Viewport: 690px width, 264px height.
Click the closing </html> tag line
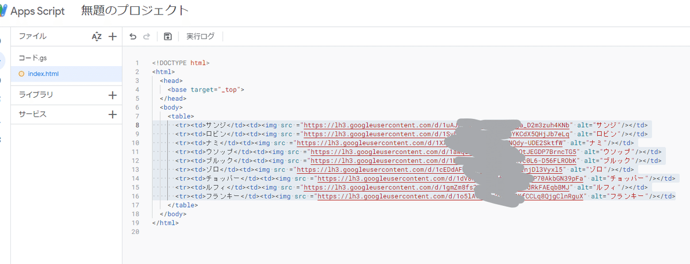165,223
